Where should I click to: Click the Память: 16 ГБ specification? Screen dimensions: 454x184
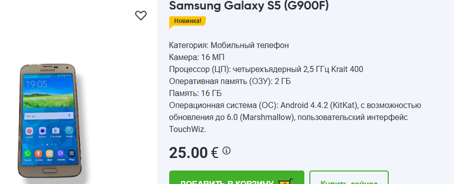point(195,93)
